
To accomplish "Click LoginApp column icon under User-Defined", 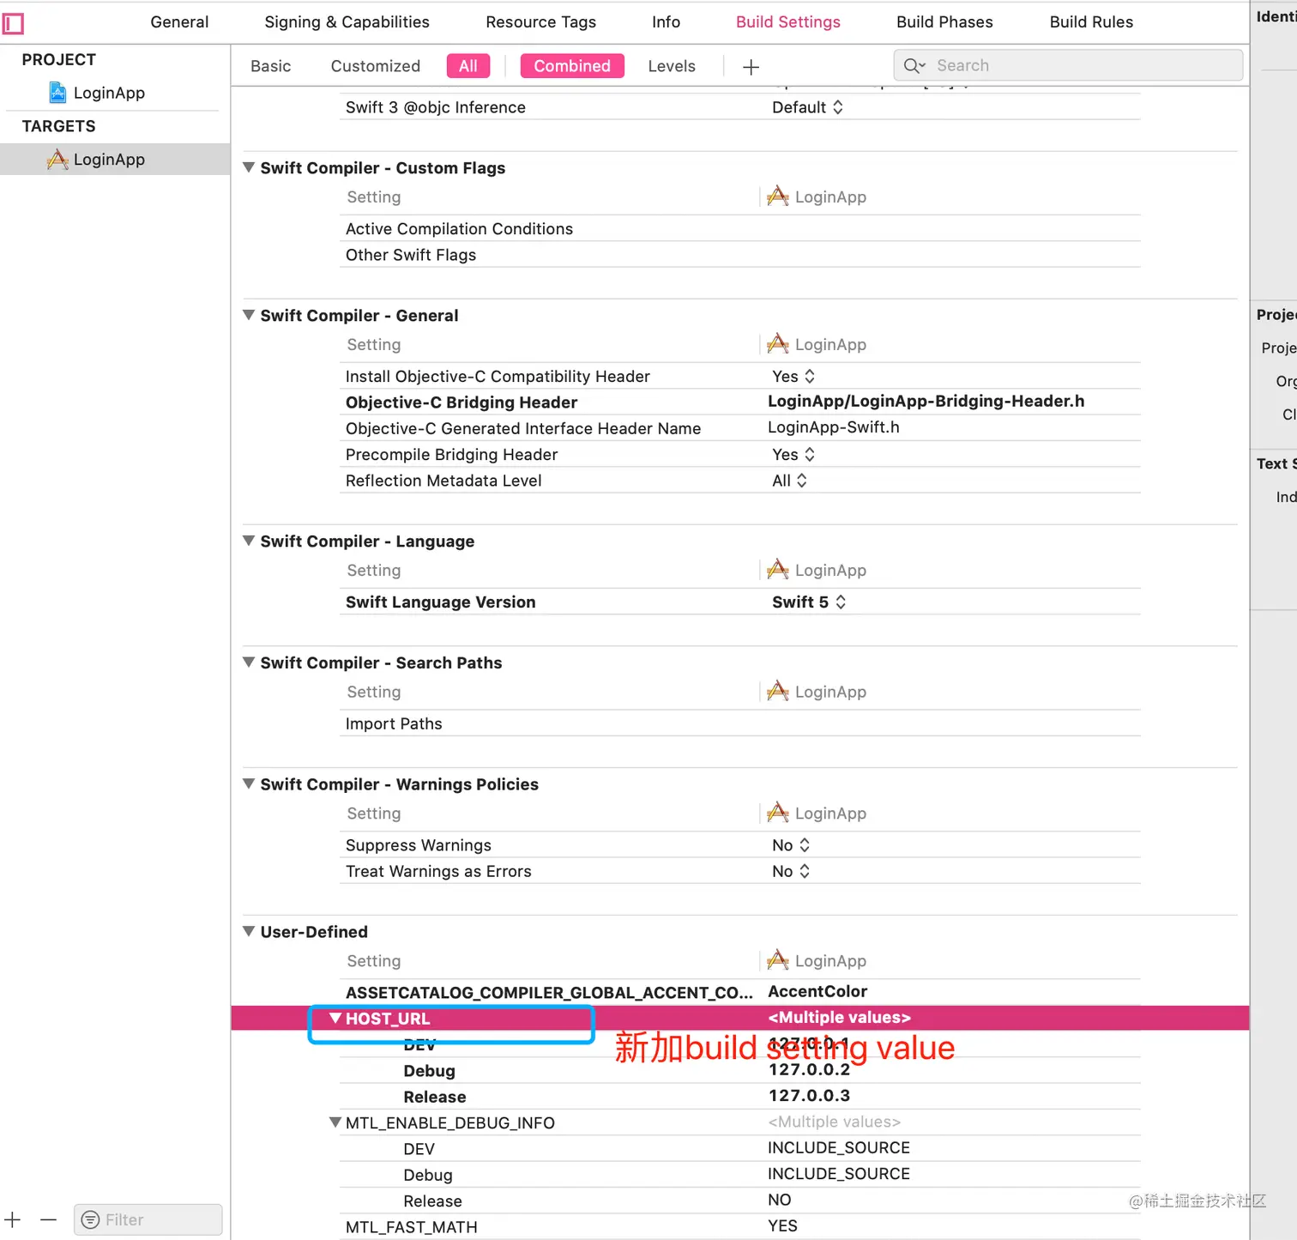I will point(778,960).
